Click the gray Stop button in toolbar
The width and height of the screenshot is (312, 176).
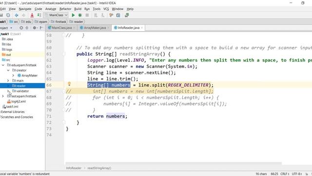(x=87, y=15)
